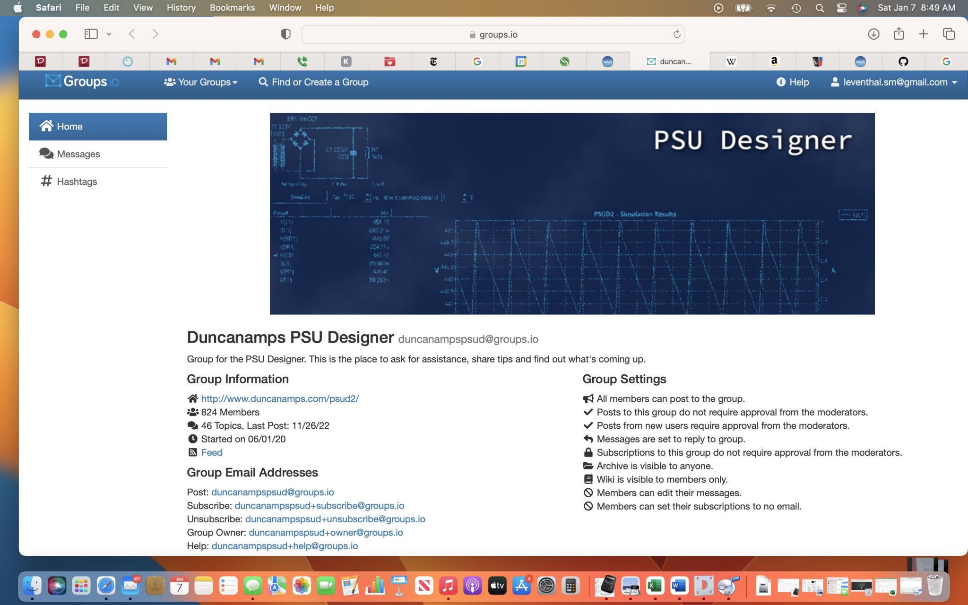The image size is (968, 605).
Task: Open Messages in the left sidebar
Action: (x=98, y=154)
